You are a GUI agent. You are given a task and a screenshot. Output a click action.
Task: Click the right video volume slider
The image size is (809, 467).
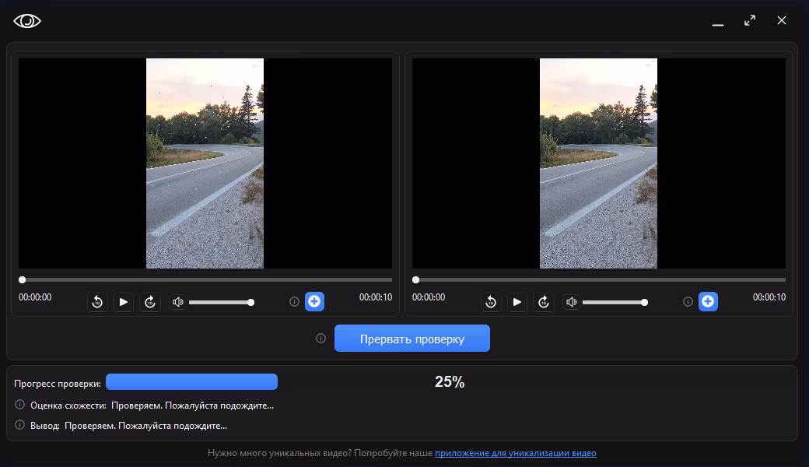pyautogui.click(x=613, y=302)
